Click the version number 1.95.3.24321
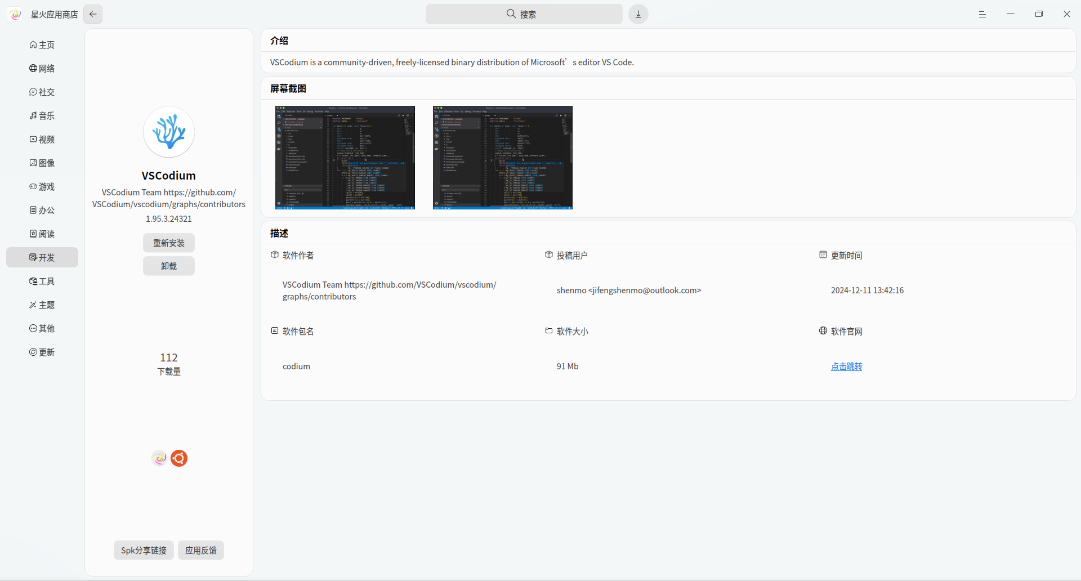This screenshot has width=1081, height=581. (x=169, y=219)
